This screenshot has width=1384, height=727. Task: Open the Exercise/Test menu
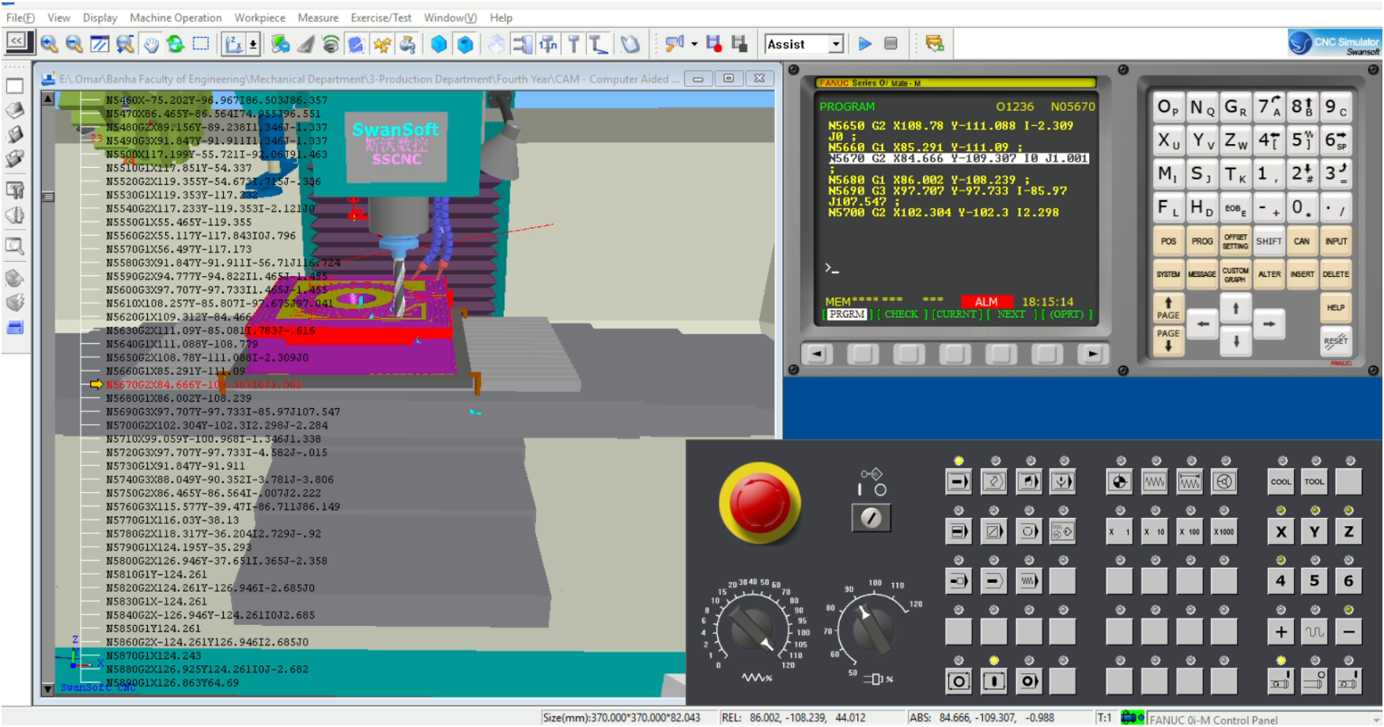pyautogui.click(x=381, y=17)
